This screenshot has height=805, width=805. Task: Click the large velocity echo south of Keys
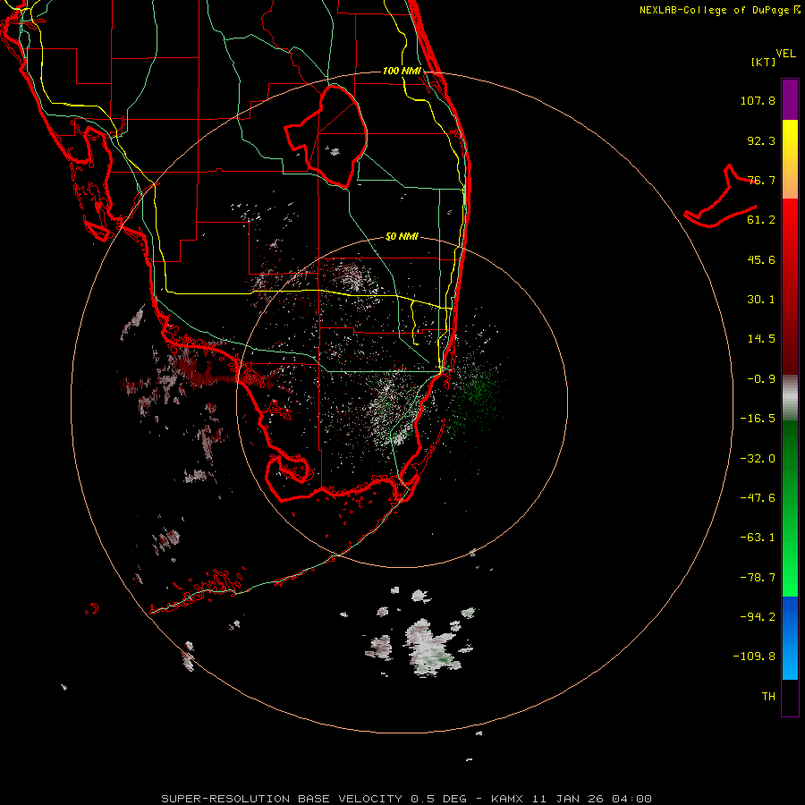tap(430, 647)
